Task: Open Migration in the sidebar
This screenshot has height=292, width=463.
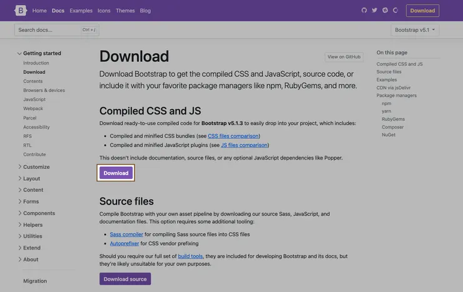Action: click(35, 281)
